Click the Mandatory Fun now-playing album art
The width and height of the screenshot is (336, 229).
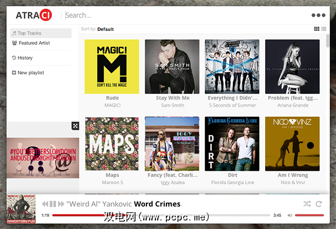coord(21,209)
